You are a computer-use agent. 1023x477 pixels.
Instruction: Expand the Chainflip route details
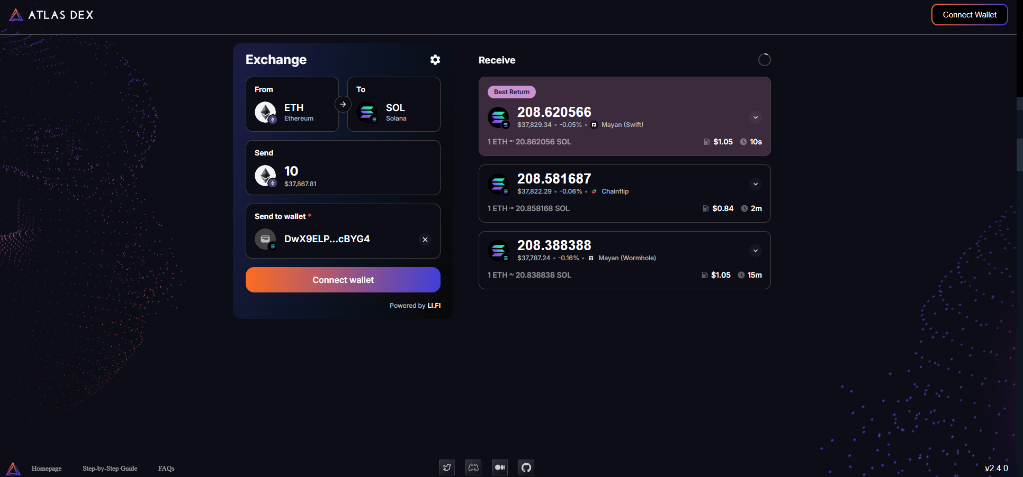756,184
